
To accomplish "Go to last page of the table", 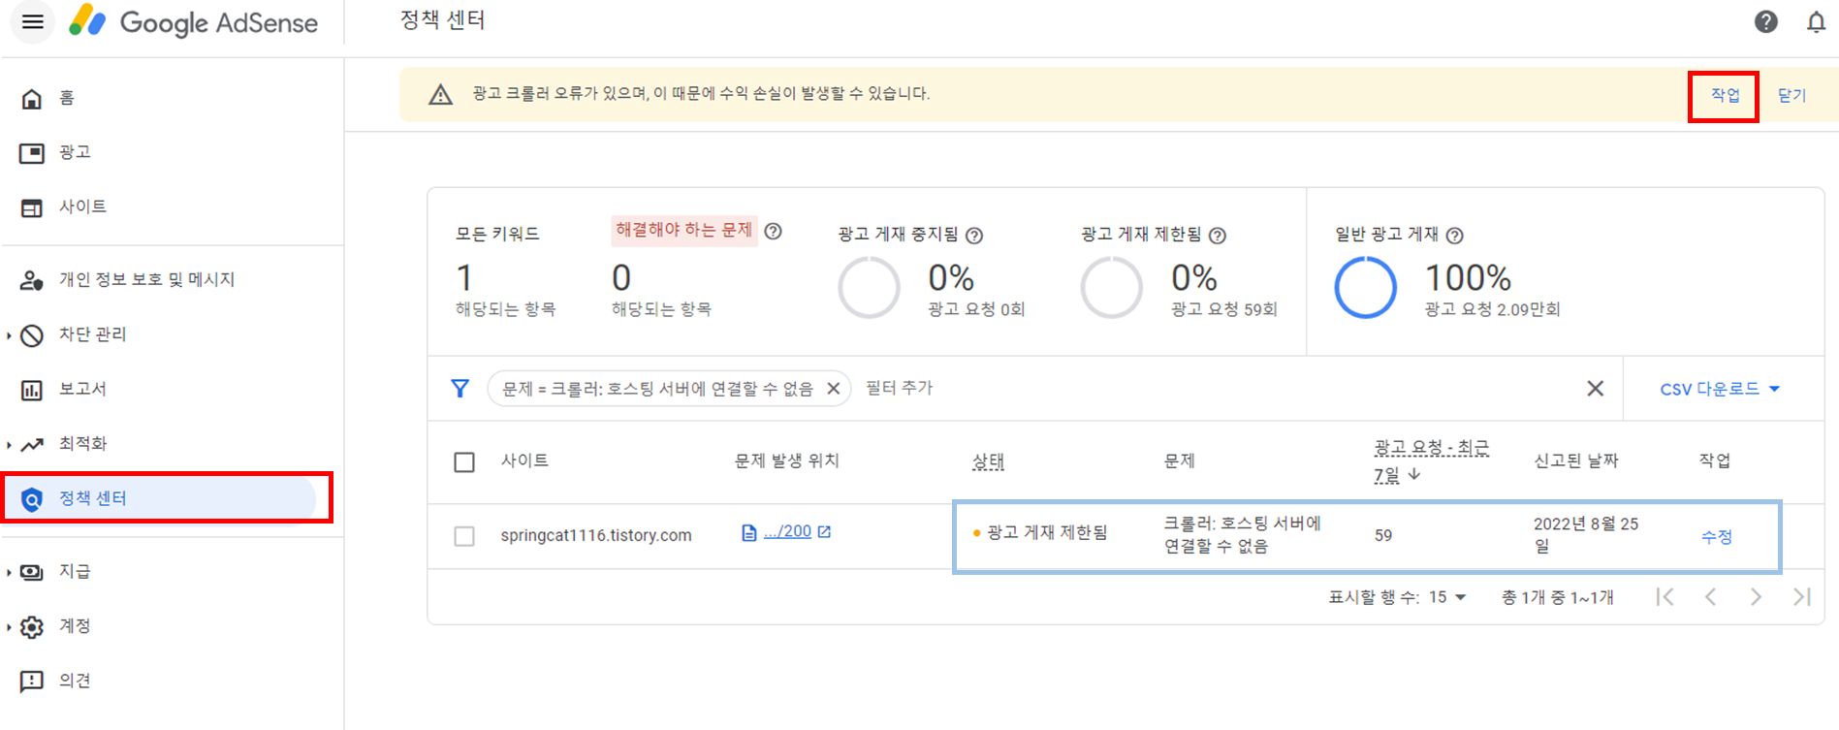I will 1802,597.
